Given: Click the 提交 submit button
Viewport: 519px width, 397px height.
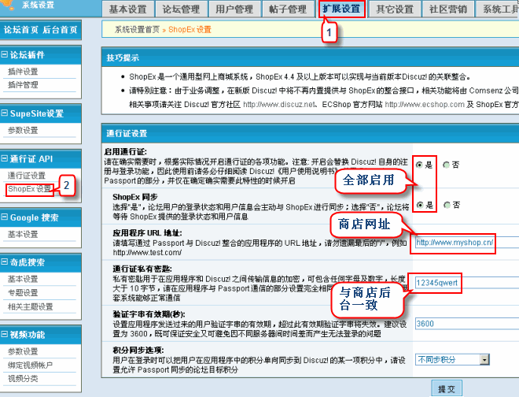Looking at the screenshot, I should coord(446,388).
